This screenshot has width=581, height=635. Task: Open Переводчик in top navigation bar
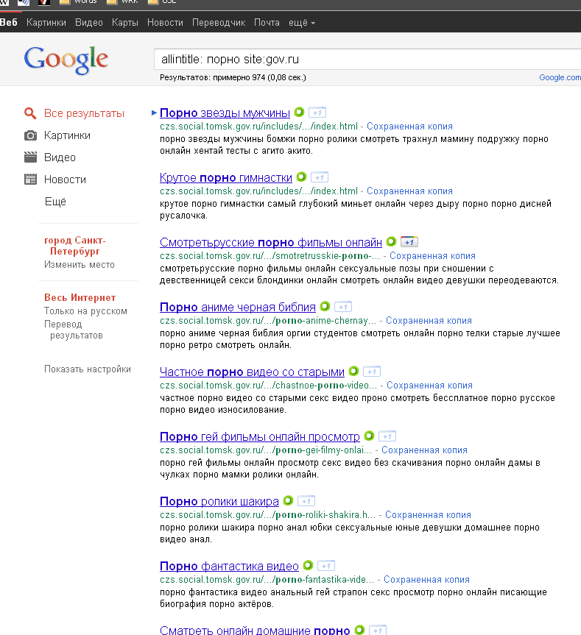(219, 23)
